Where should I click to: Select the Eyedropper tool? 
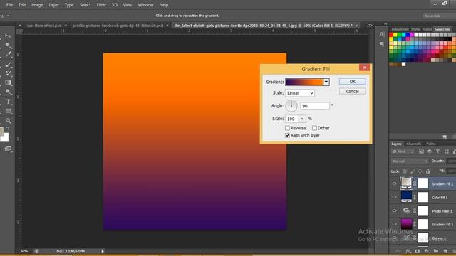pyautogui.click(x=8, y=54)
